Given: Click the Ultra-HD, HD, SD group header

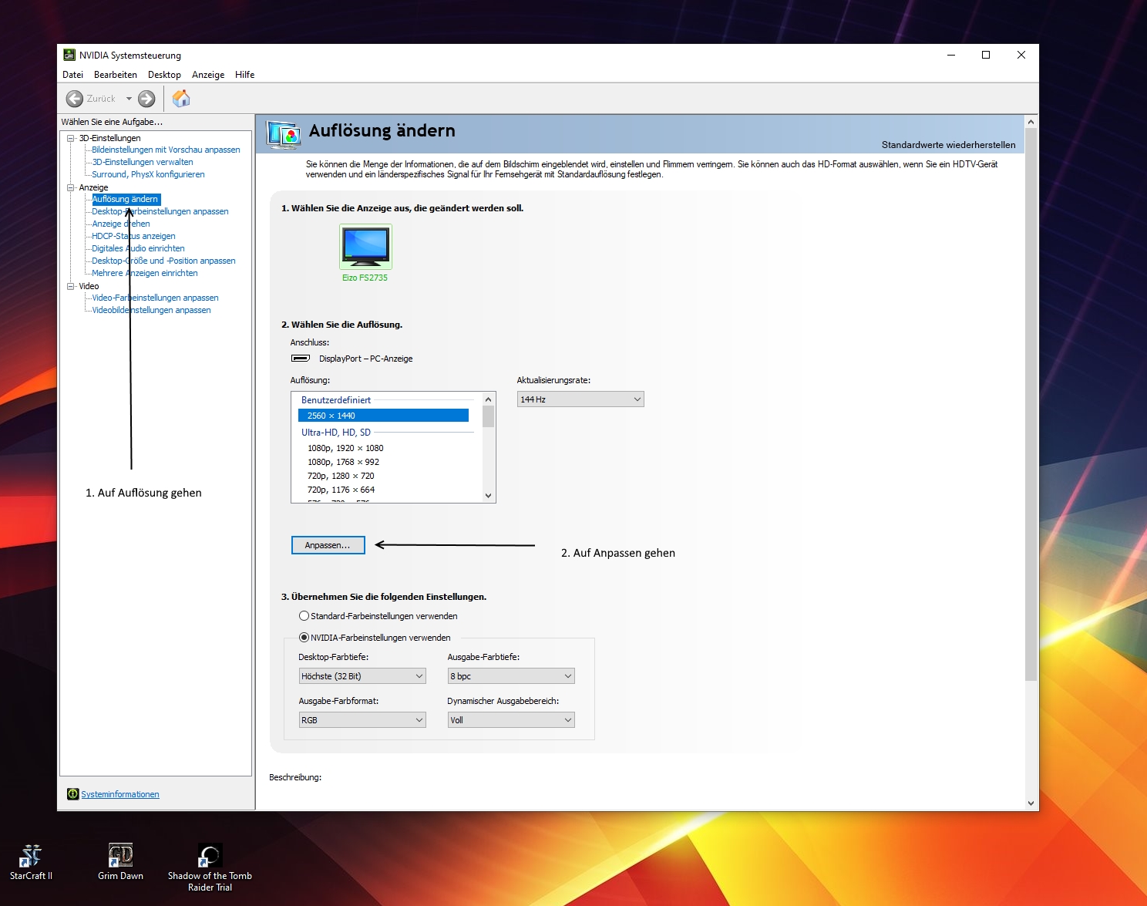Looking at the screenshot, I should pyautogui.click(x=336, y=433).
